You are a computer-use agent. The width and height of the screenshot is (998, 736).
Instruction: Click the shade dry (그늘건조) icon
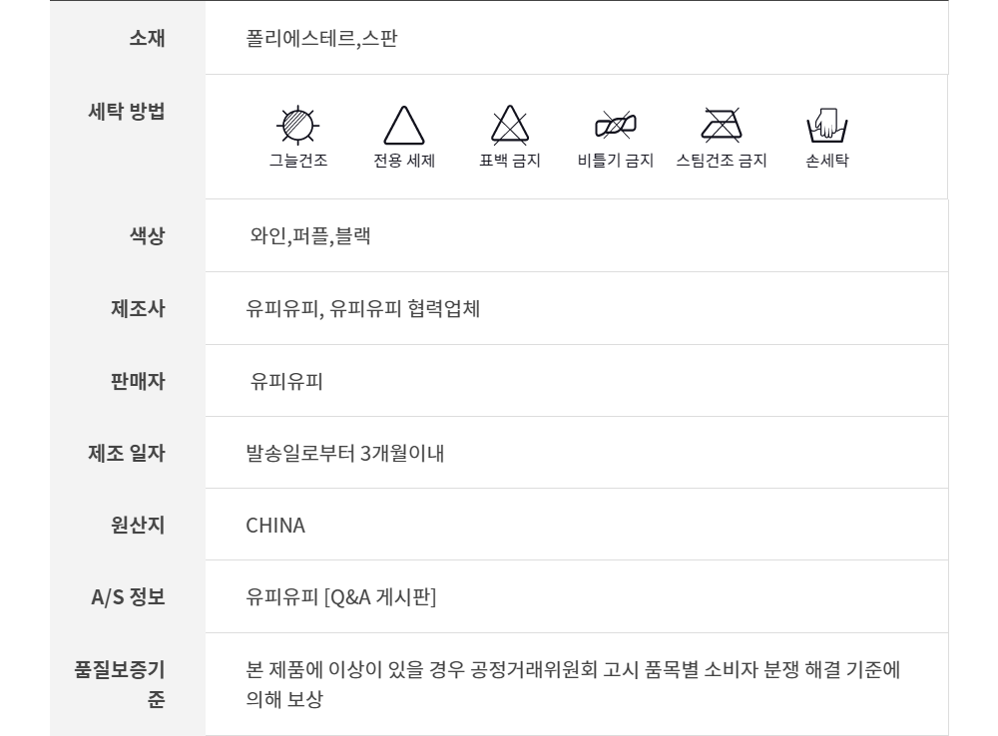(296, 125)
